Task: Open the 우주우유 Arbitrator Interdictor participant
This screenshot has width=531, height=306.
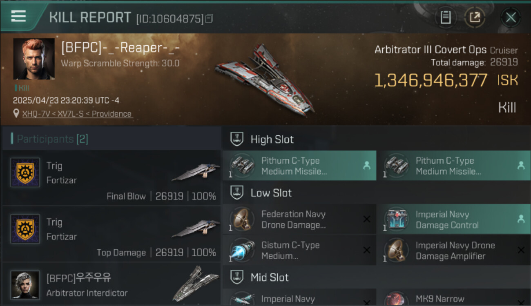Action: tap(111, 285)
